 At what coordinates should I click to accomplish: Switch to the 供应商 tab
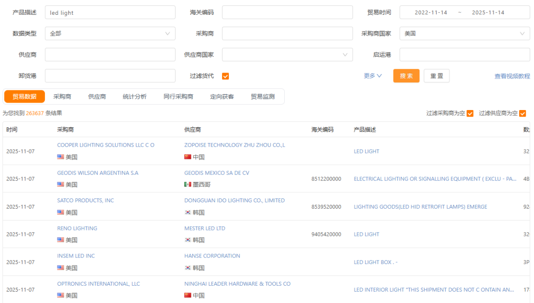97,97
